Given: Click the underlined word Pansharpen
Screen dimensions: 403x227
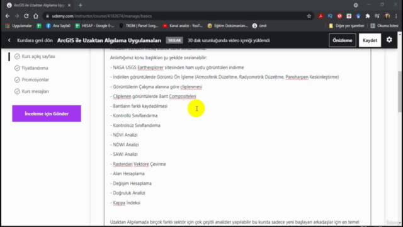Looking at the screenshot, I should [x=297, y=77].
